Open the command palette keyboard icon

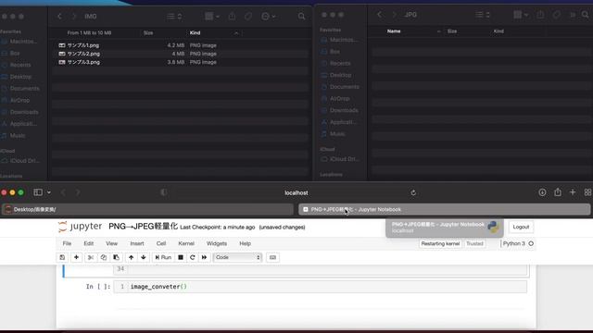click(272, 257)
